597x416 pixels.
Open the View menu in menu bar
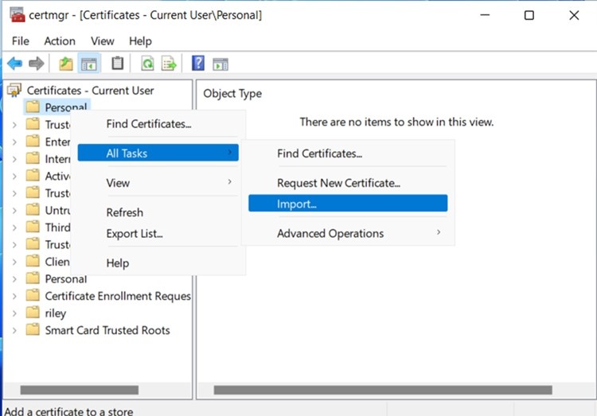click(x=103, y=41)
